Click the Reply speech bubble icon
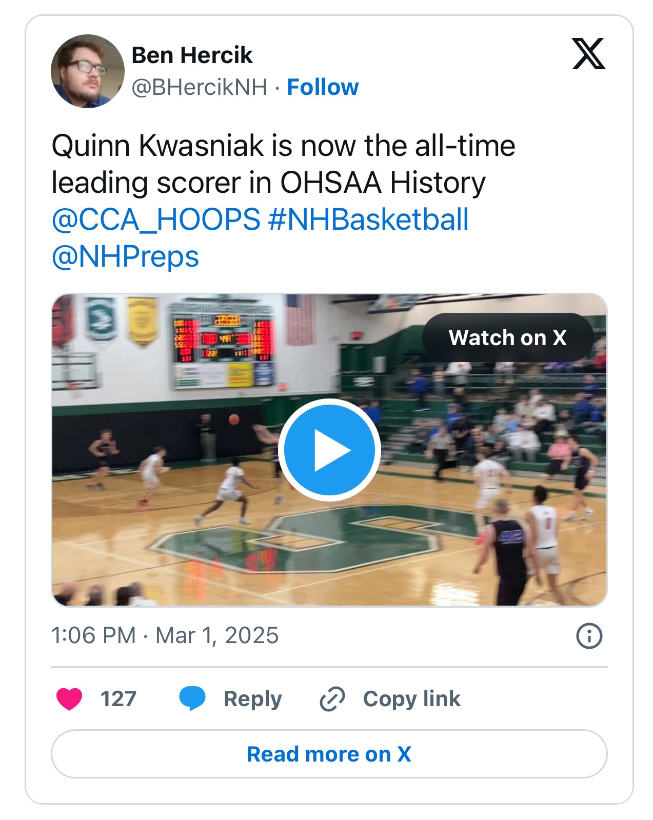This screenshot has height=820, width=653. [194, 698]
